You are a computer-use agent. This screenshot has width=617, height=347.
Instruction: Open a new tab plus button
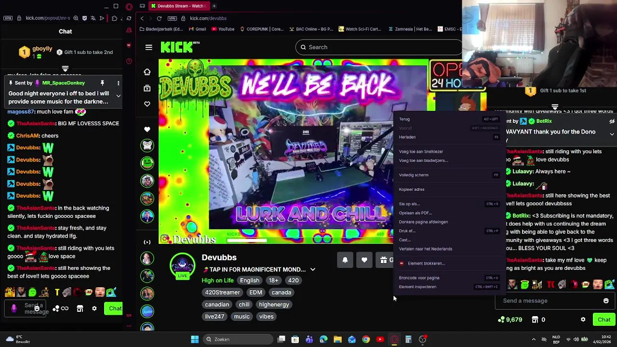click(x=214, y=6)
